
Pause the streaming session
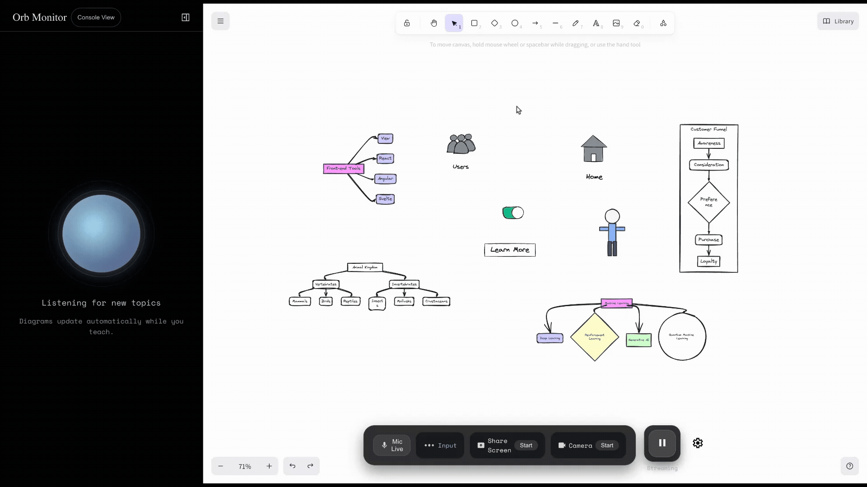[x=662, y=443]
